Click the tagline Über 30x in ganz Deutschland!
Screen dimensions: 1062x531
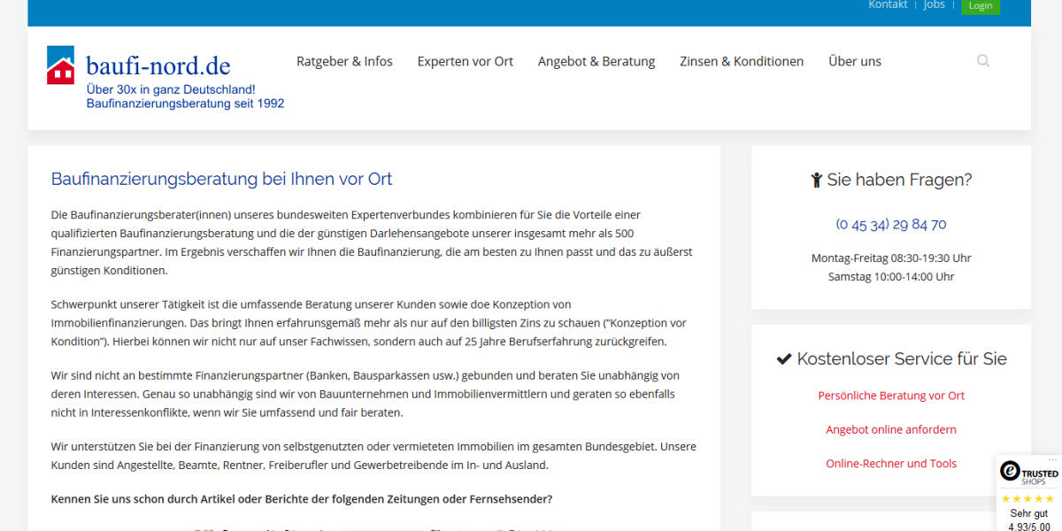(171, 89)
